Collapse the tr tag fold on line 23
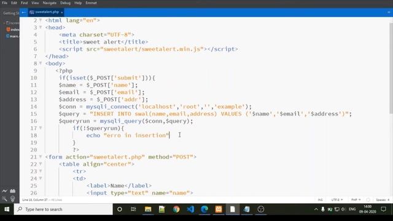 41,171
